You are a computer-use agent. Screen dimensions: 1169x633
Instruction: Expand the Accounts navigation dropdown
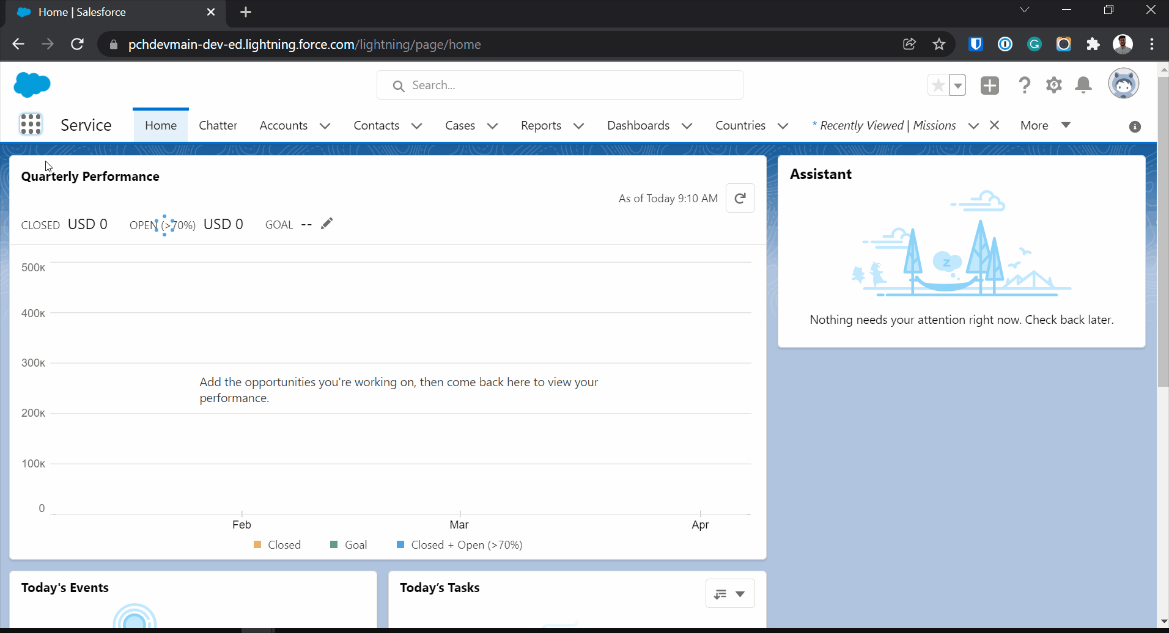pos(325,126)
